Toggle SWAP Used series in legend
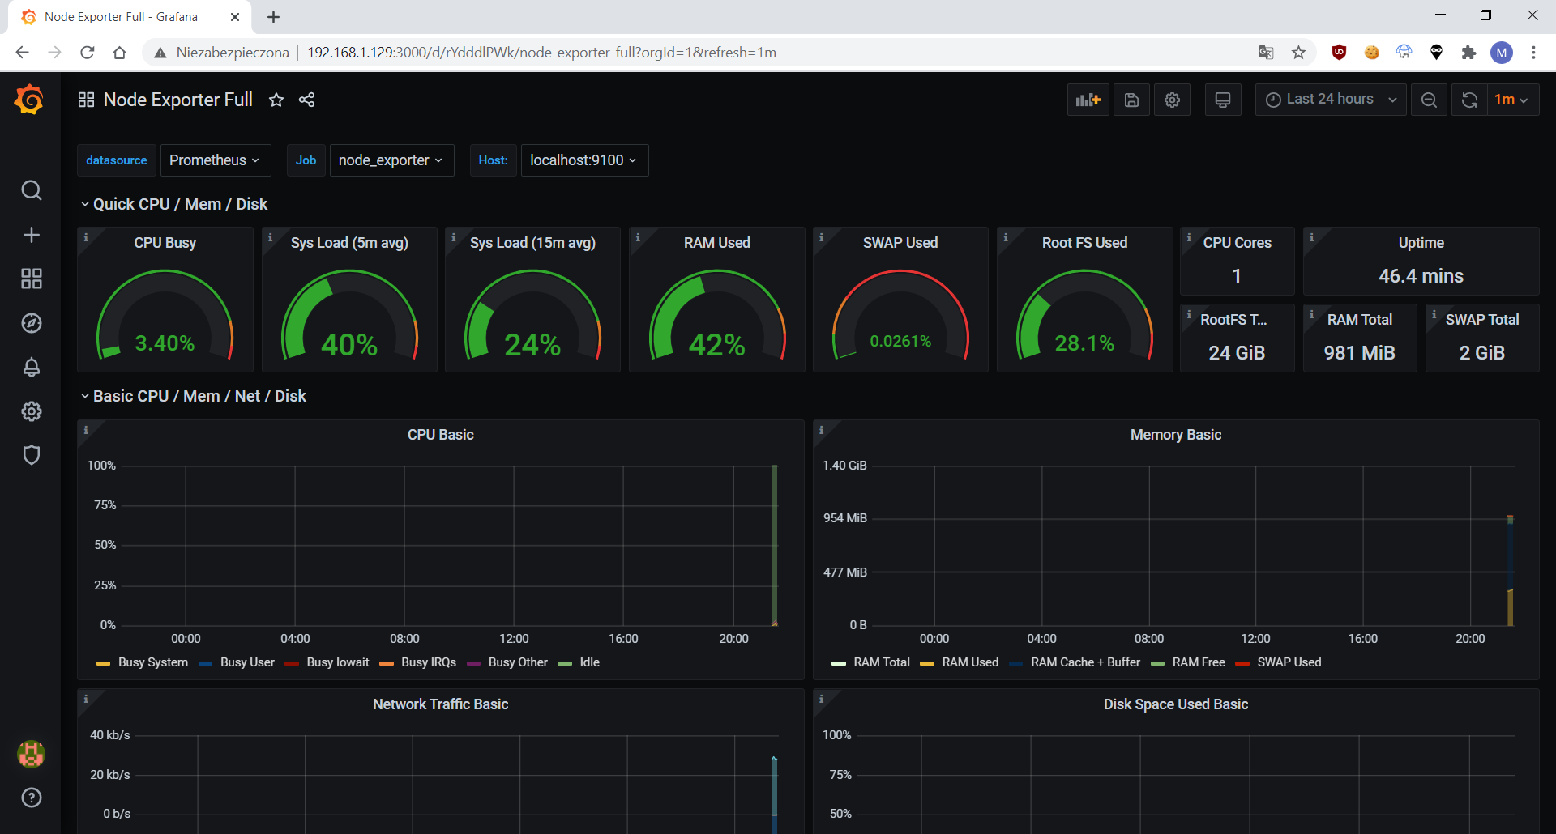Image resolution: width=1556 pixels, height=834 pixels. (1289, 662)
